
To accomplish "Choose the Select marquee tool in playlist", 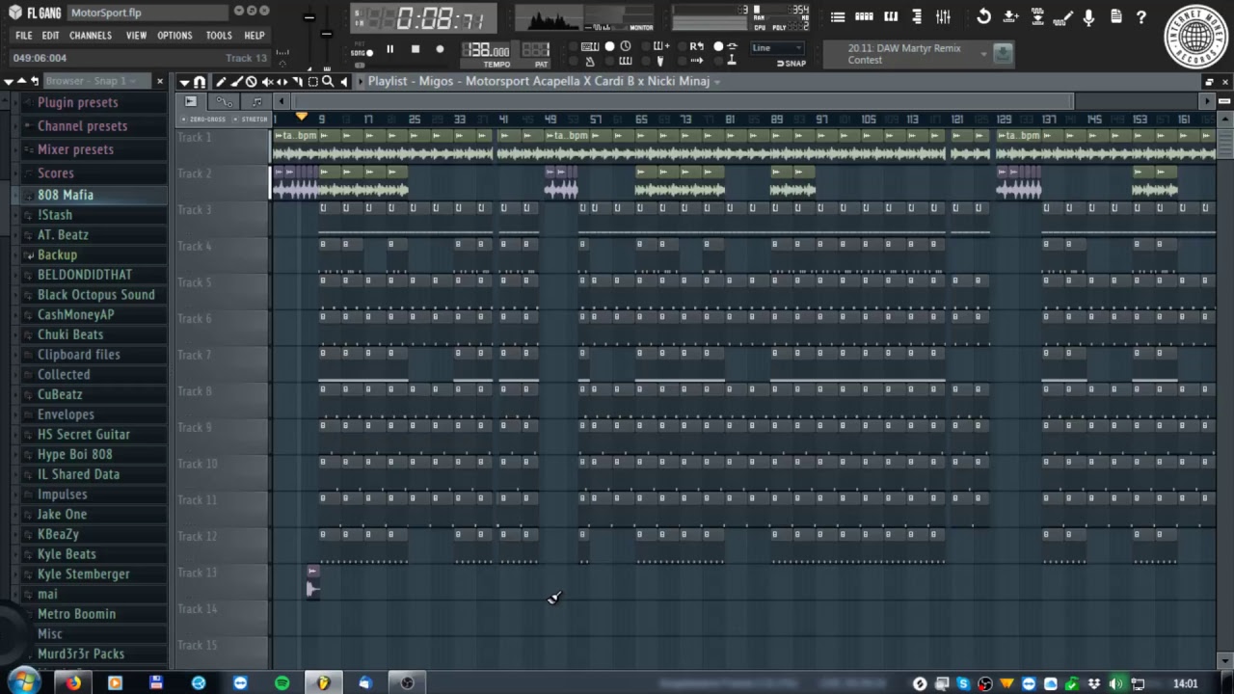I will (312, 82).
